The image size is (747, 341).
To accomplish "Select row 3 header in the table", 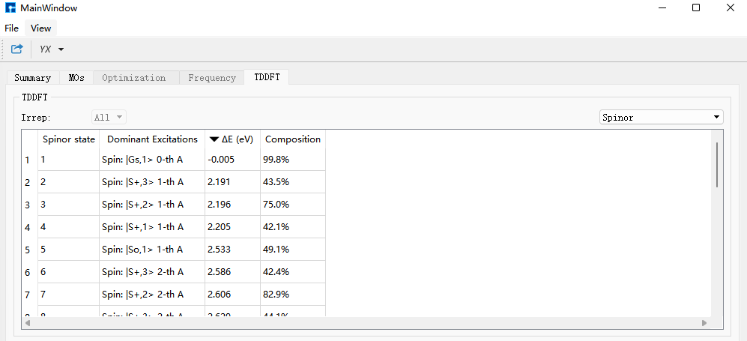I will (x=28, y=205).
